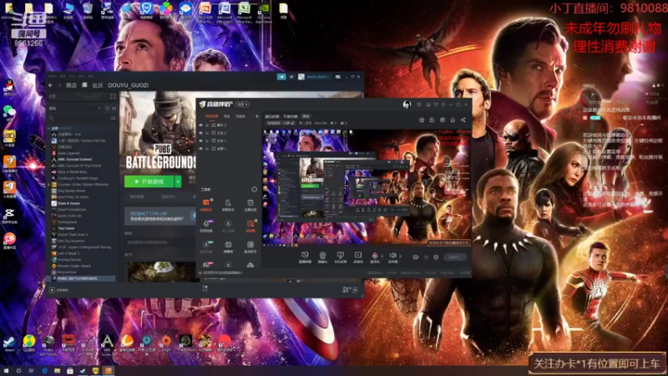Viewport: 668px width, 376px height.
Task: Click the Steam add a game plus button
Action: (x=52, y=290)
